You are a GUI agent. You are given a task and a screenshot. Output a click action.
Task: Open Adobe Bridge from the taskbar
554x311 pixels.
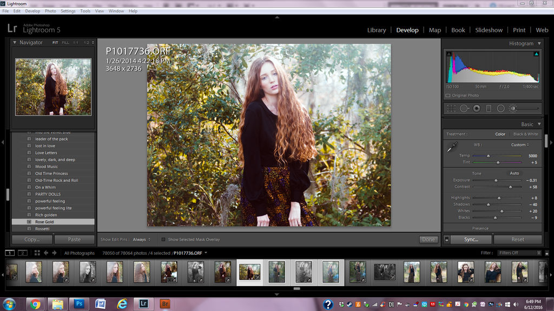[164, 304]
